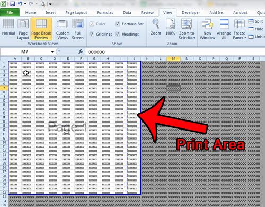This screenshot has width=265, height=207.
Task: Open Custom Views dialog
Action: [63, 29]
